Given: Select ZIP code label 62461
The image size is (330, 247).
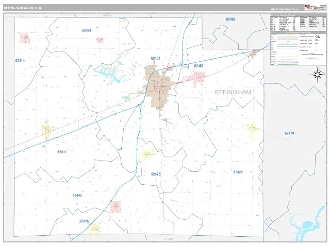Looking at the screenshot, I should pos(87,30).
